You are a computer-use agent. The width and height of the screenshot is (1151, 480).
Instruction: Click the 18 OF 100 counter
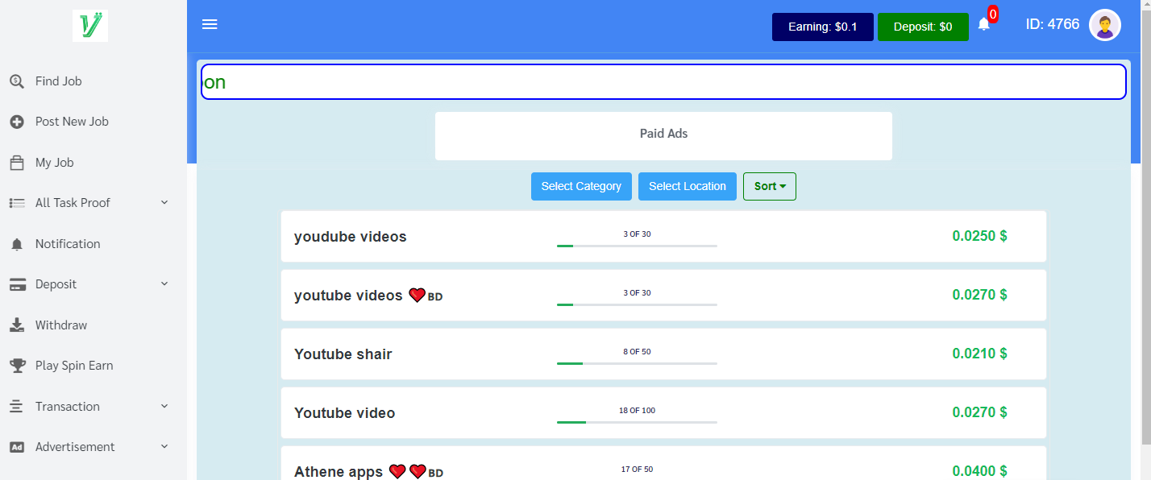pos(637,411)
